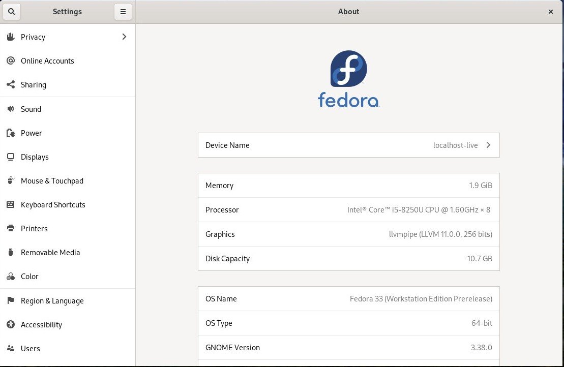This screenshot has width=564, height=367.
Task: Click the Region & Language flag icon
Action: pos(11,300)
